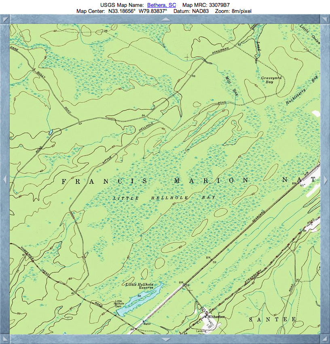Click the Little Hellhole Reserve label

click(140, 286)
